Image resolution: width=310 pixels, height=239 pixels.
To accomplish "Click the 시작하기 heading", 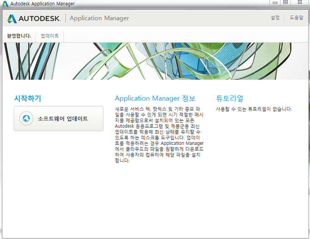I will 28,98.
